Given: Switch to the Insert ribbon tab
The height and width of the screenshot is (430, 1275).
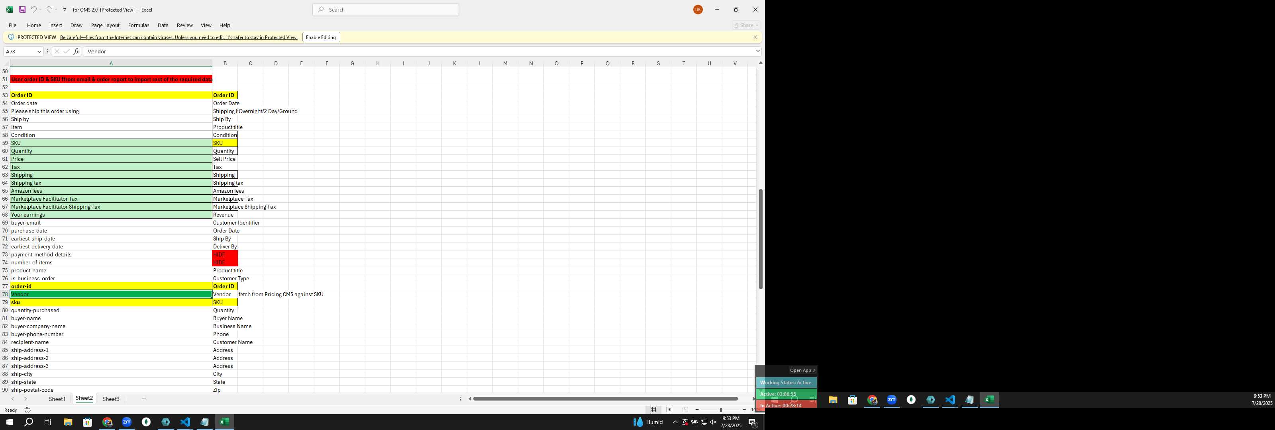Looking at the screenshot, I should pyautogui.click(x=55, y=25).
